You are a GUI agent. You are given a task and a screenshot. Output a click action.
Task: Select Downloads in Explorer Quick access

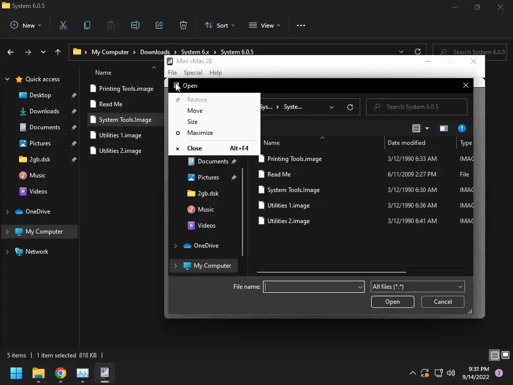44,111
